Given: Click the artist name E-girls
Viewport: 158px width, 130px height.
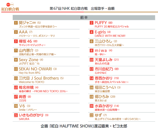Looking at the screenshot, I should pos(100,32).
